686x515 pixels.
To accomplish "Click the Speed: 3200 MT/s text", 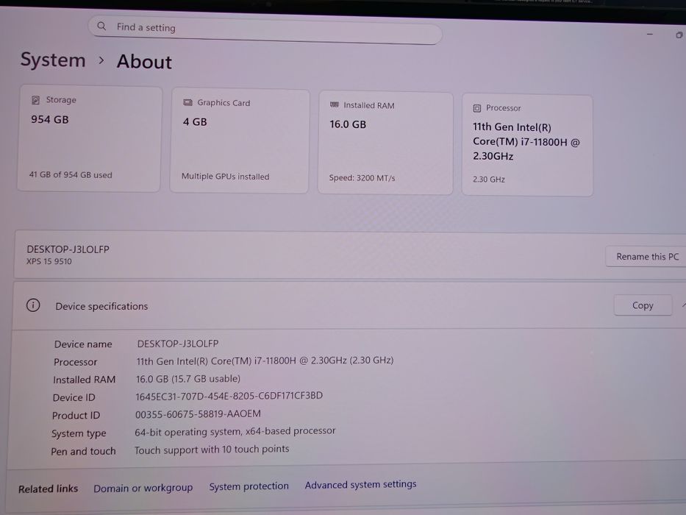I will click(x=362, y=178).
